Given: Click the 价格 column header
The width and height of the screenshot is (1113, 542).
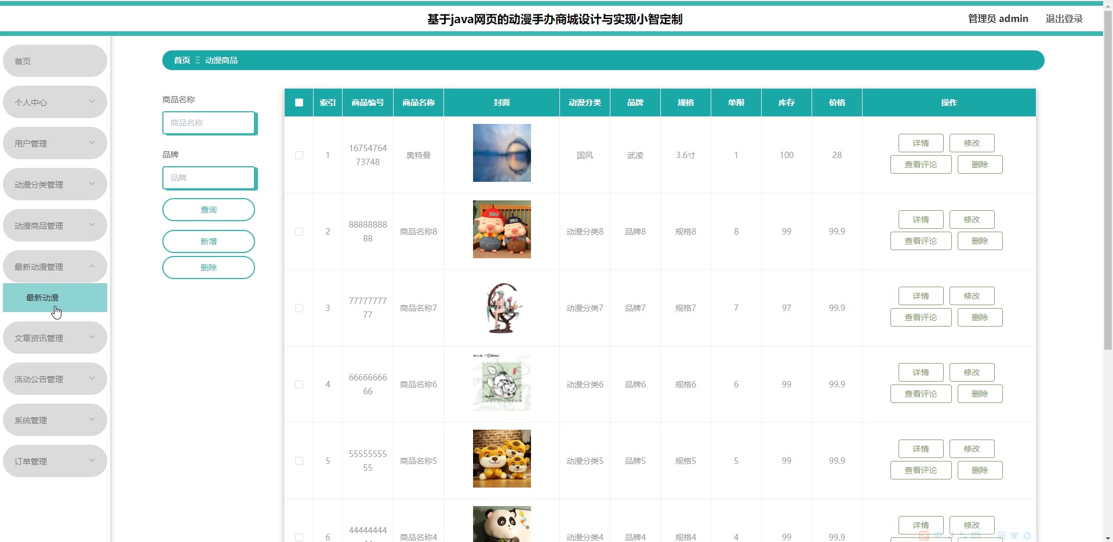Looking at the screenshot, I should click(836, 102).
